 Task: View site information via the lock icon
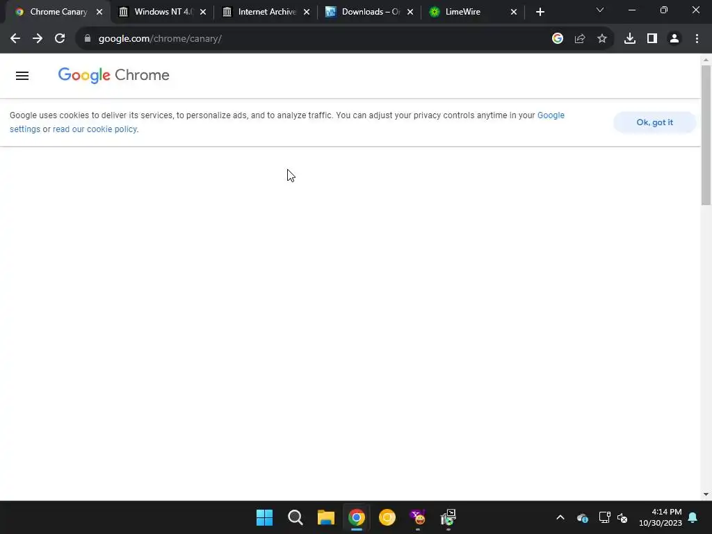(88, 39)
